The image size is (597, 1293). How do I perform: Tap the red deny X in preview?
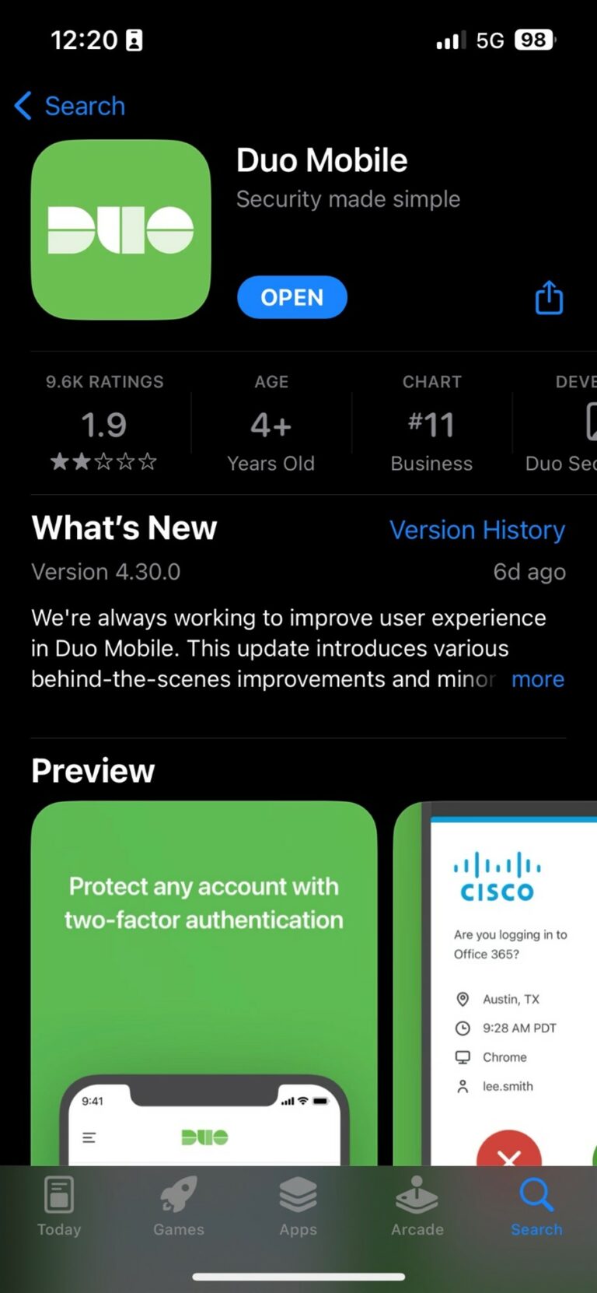(509, 1151)
